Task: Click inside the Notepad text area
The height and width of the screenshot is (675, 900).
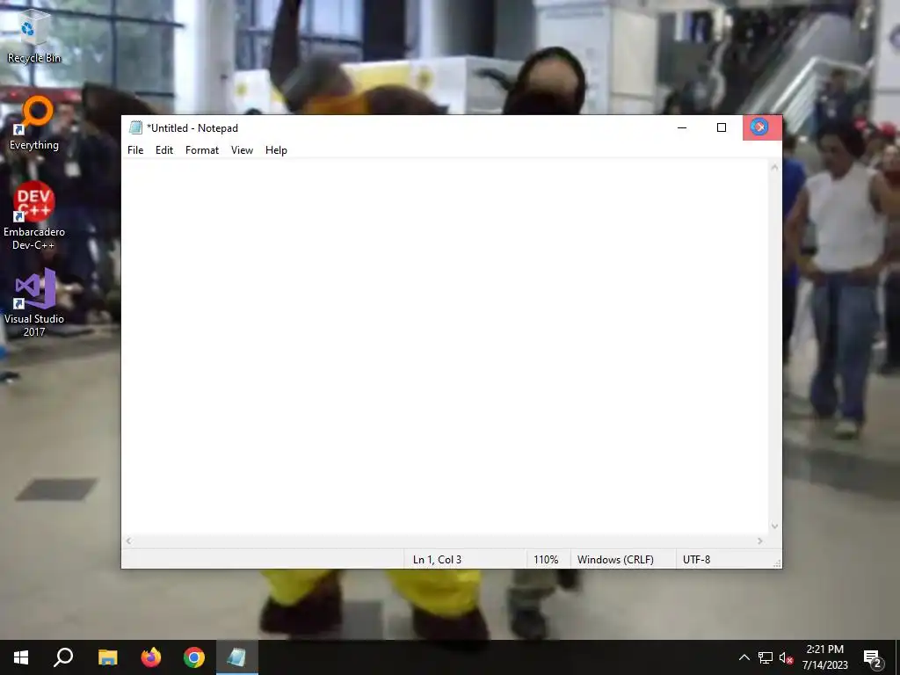Action: 445,347
